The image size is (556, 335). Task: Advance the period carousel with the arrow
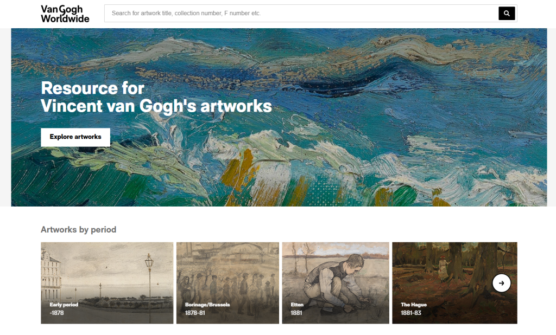point(501,283)
